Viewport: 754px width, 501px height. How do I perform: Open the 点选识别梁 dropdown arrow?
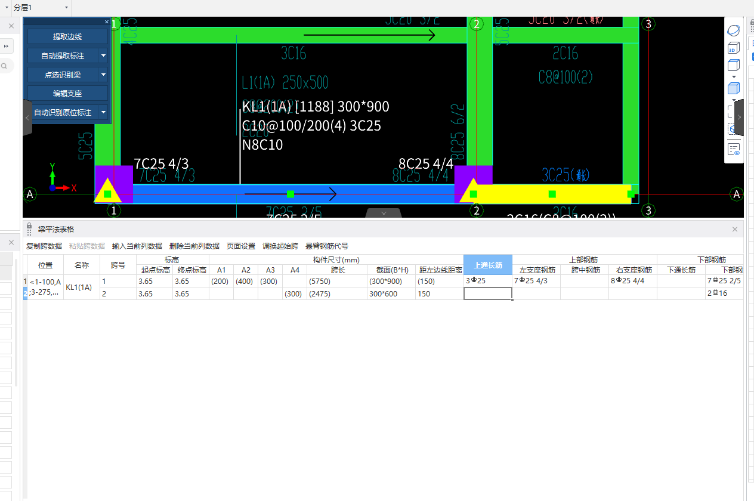(103, 75)
